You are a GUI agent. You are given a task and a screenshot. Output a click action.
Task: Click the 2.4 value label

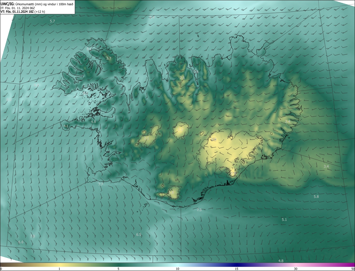288,122
